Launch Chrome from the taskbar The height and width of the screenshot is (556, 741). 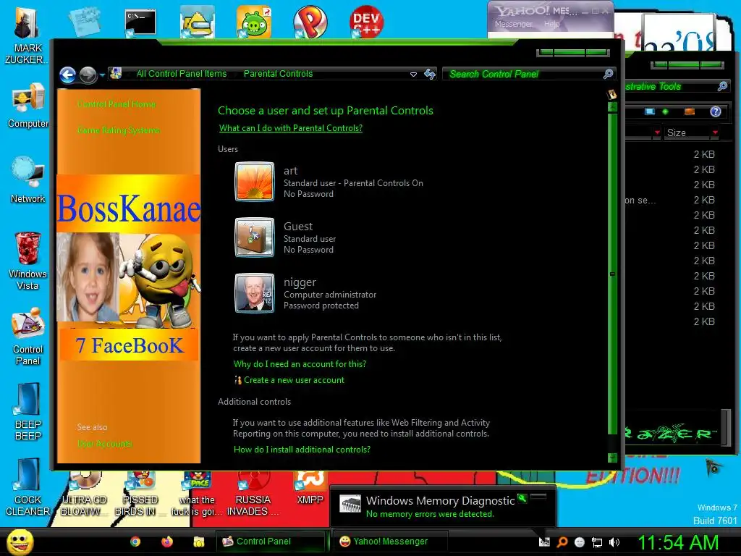[135, 542]
